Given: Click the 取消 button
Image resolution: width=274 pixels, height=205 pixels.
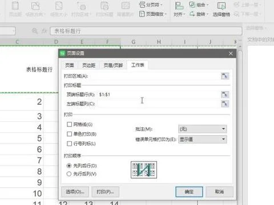Looking at the screenshot, I should click(220, 192).
